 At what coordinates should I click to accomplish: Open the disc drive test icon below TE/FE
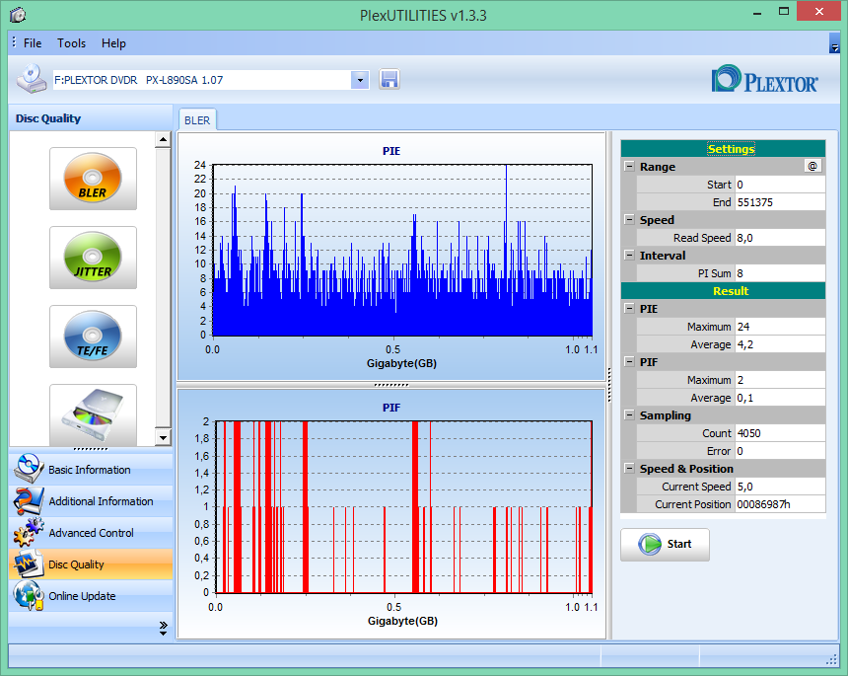93,414
